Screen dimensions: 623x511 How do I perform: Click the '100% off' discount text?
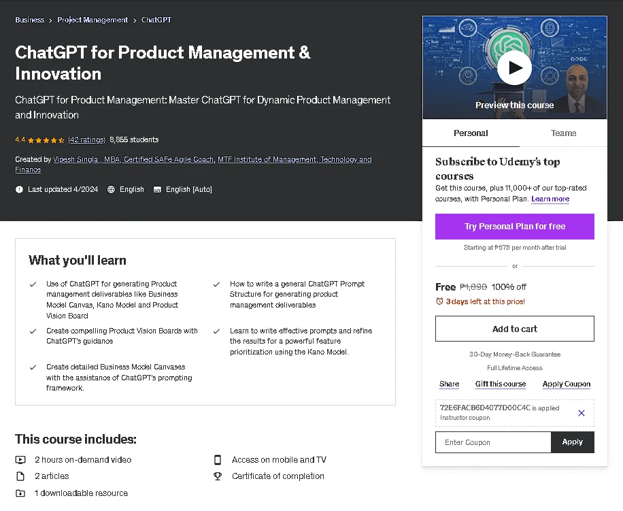click(509, 287)
